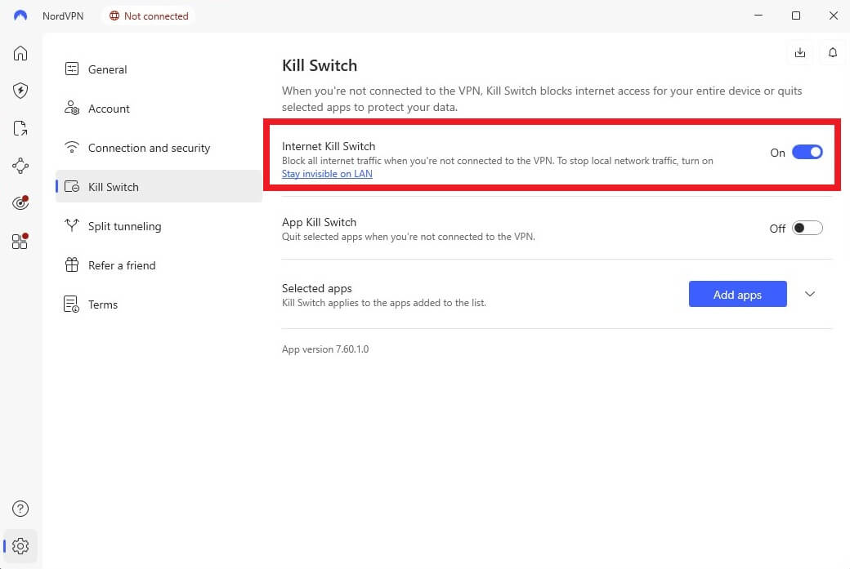850x569 pixels.
Task: Open Dark Web Monitor eye icon
Action: coord(20,202)
